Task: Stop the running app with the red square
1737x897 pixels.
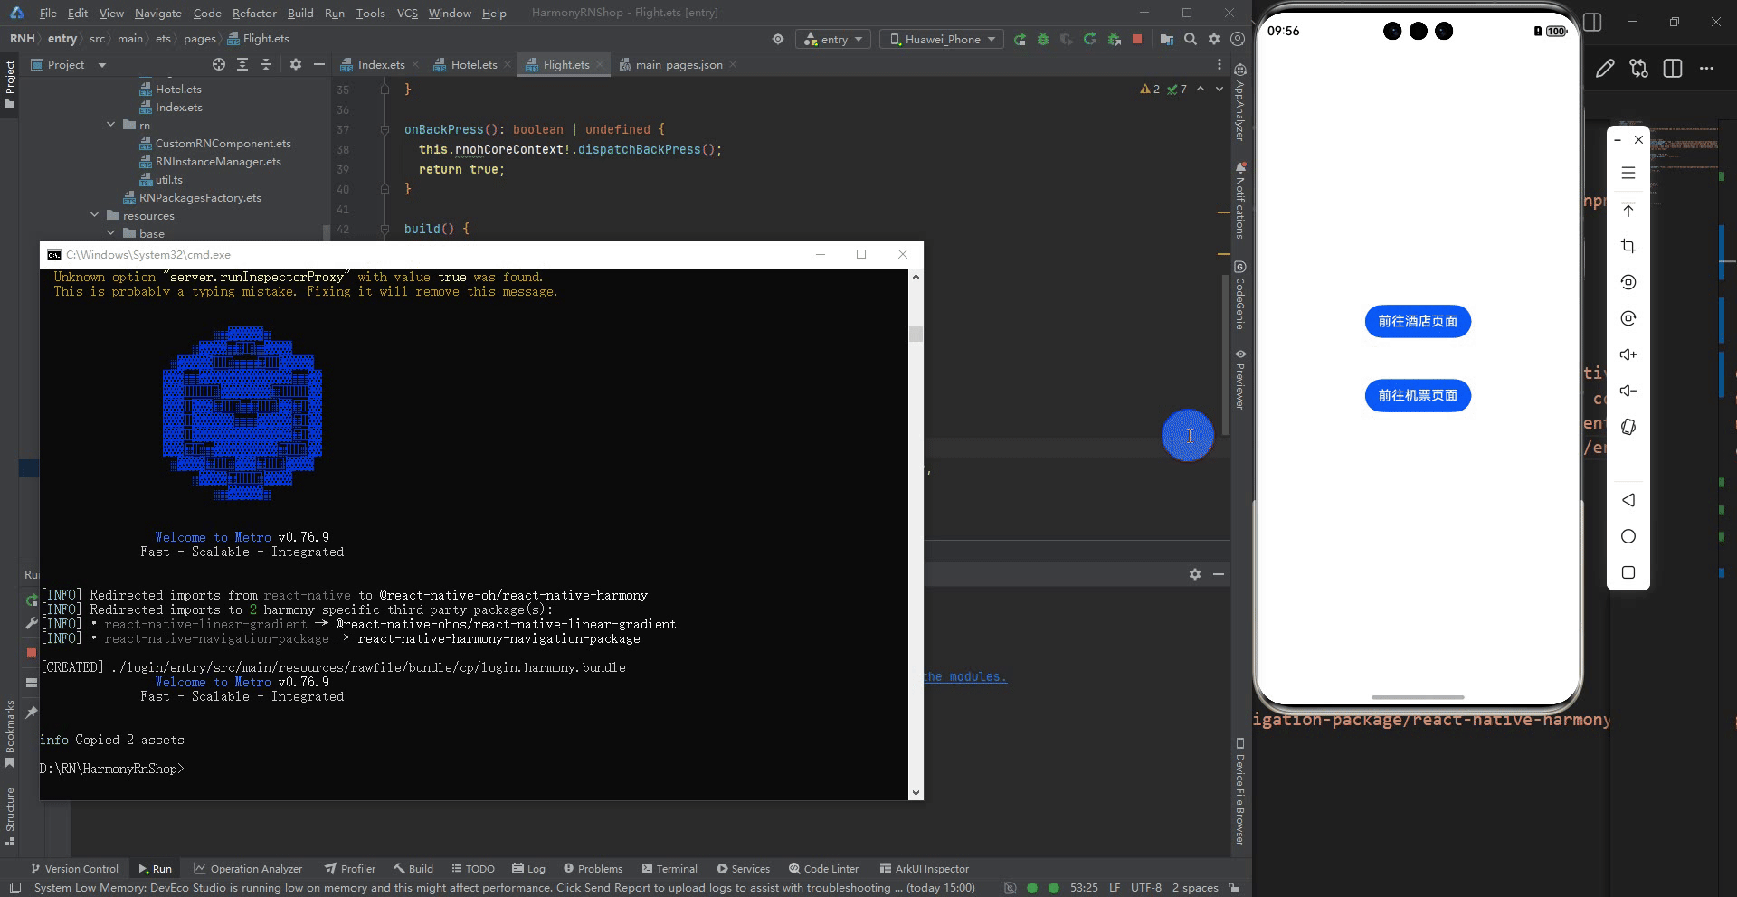Action: (x=1137, y=39)
